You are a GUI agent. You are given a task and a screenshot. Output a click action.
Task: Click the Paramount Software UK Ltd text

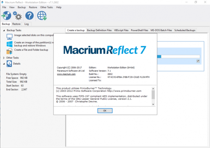(71, 71)
